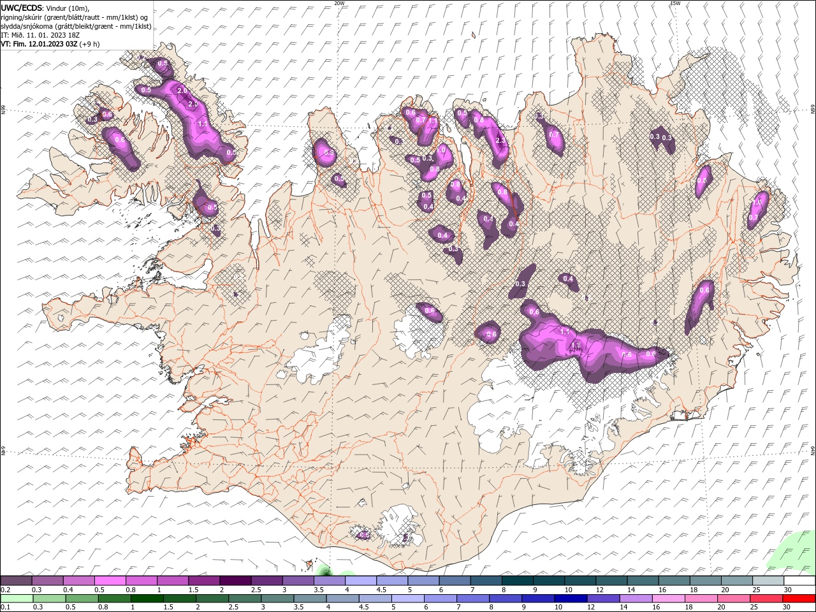The height and width of the screenshot is (612, 816).
Task: Click the red-pink 25–30 rain legend swatch
Action: 765,599
